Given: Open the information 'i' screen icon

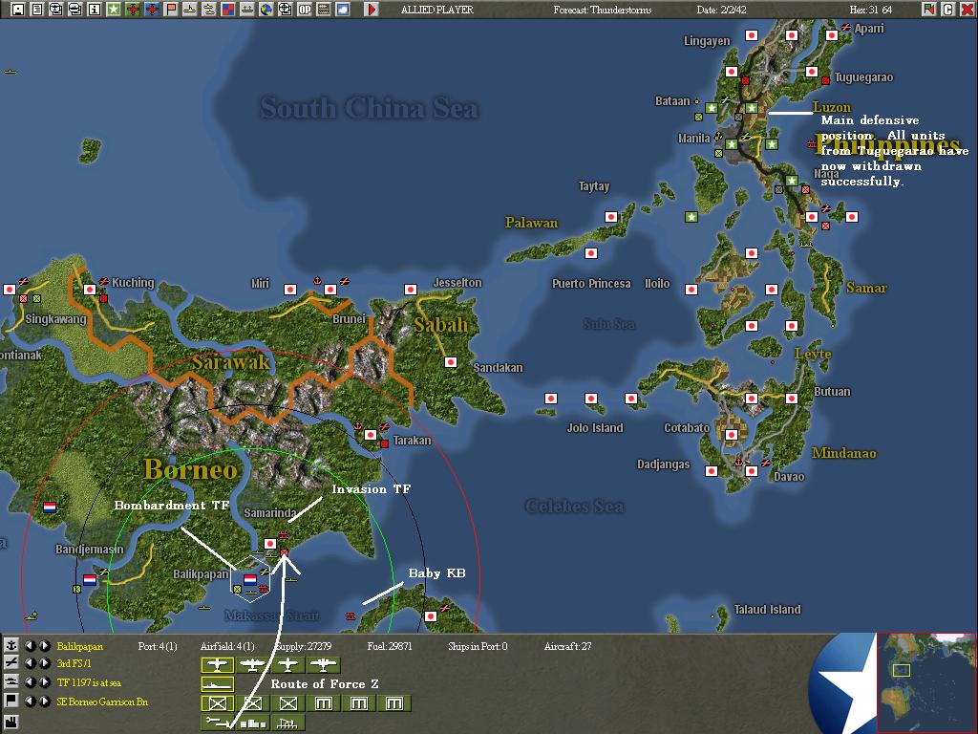Looking at the screenshot, I should click(95, 10).
